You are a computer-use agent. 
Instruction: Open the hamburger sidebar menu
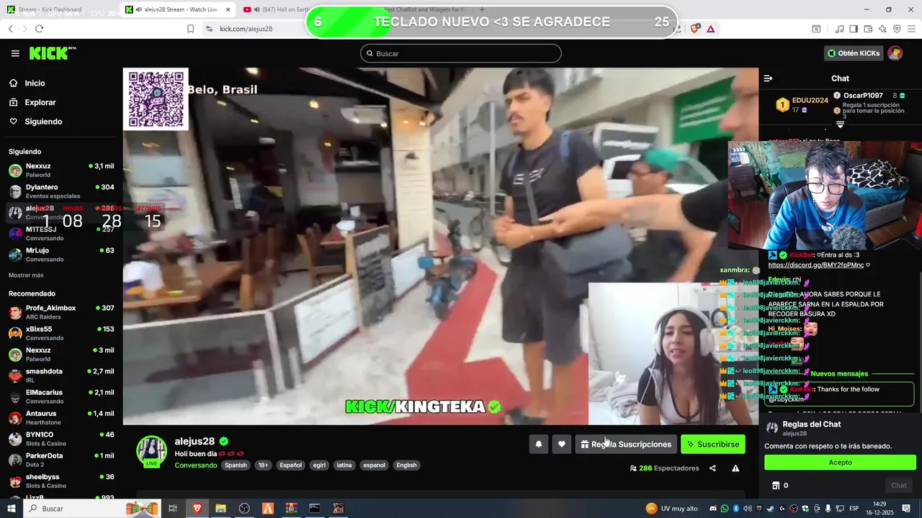(15, 53)
